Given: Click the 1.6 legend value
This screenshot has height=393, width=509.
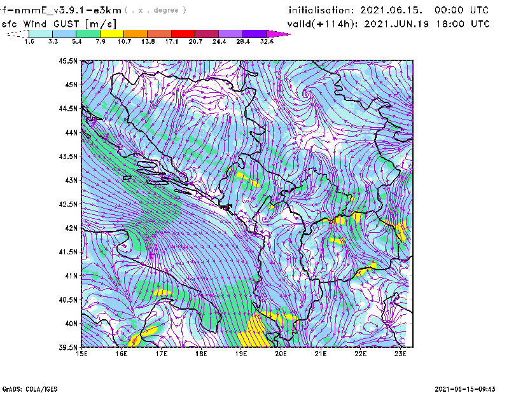Looking at the screenshot, I should 29,41.
